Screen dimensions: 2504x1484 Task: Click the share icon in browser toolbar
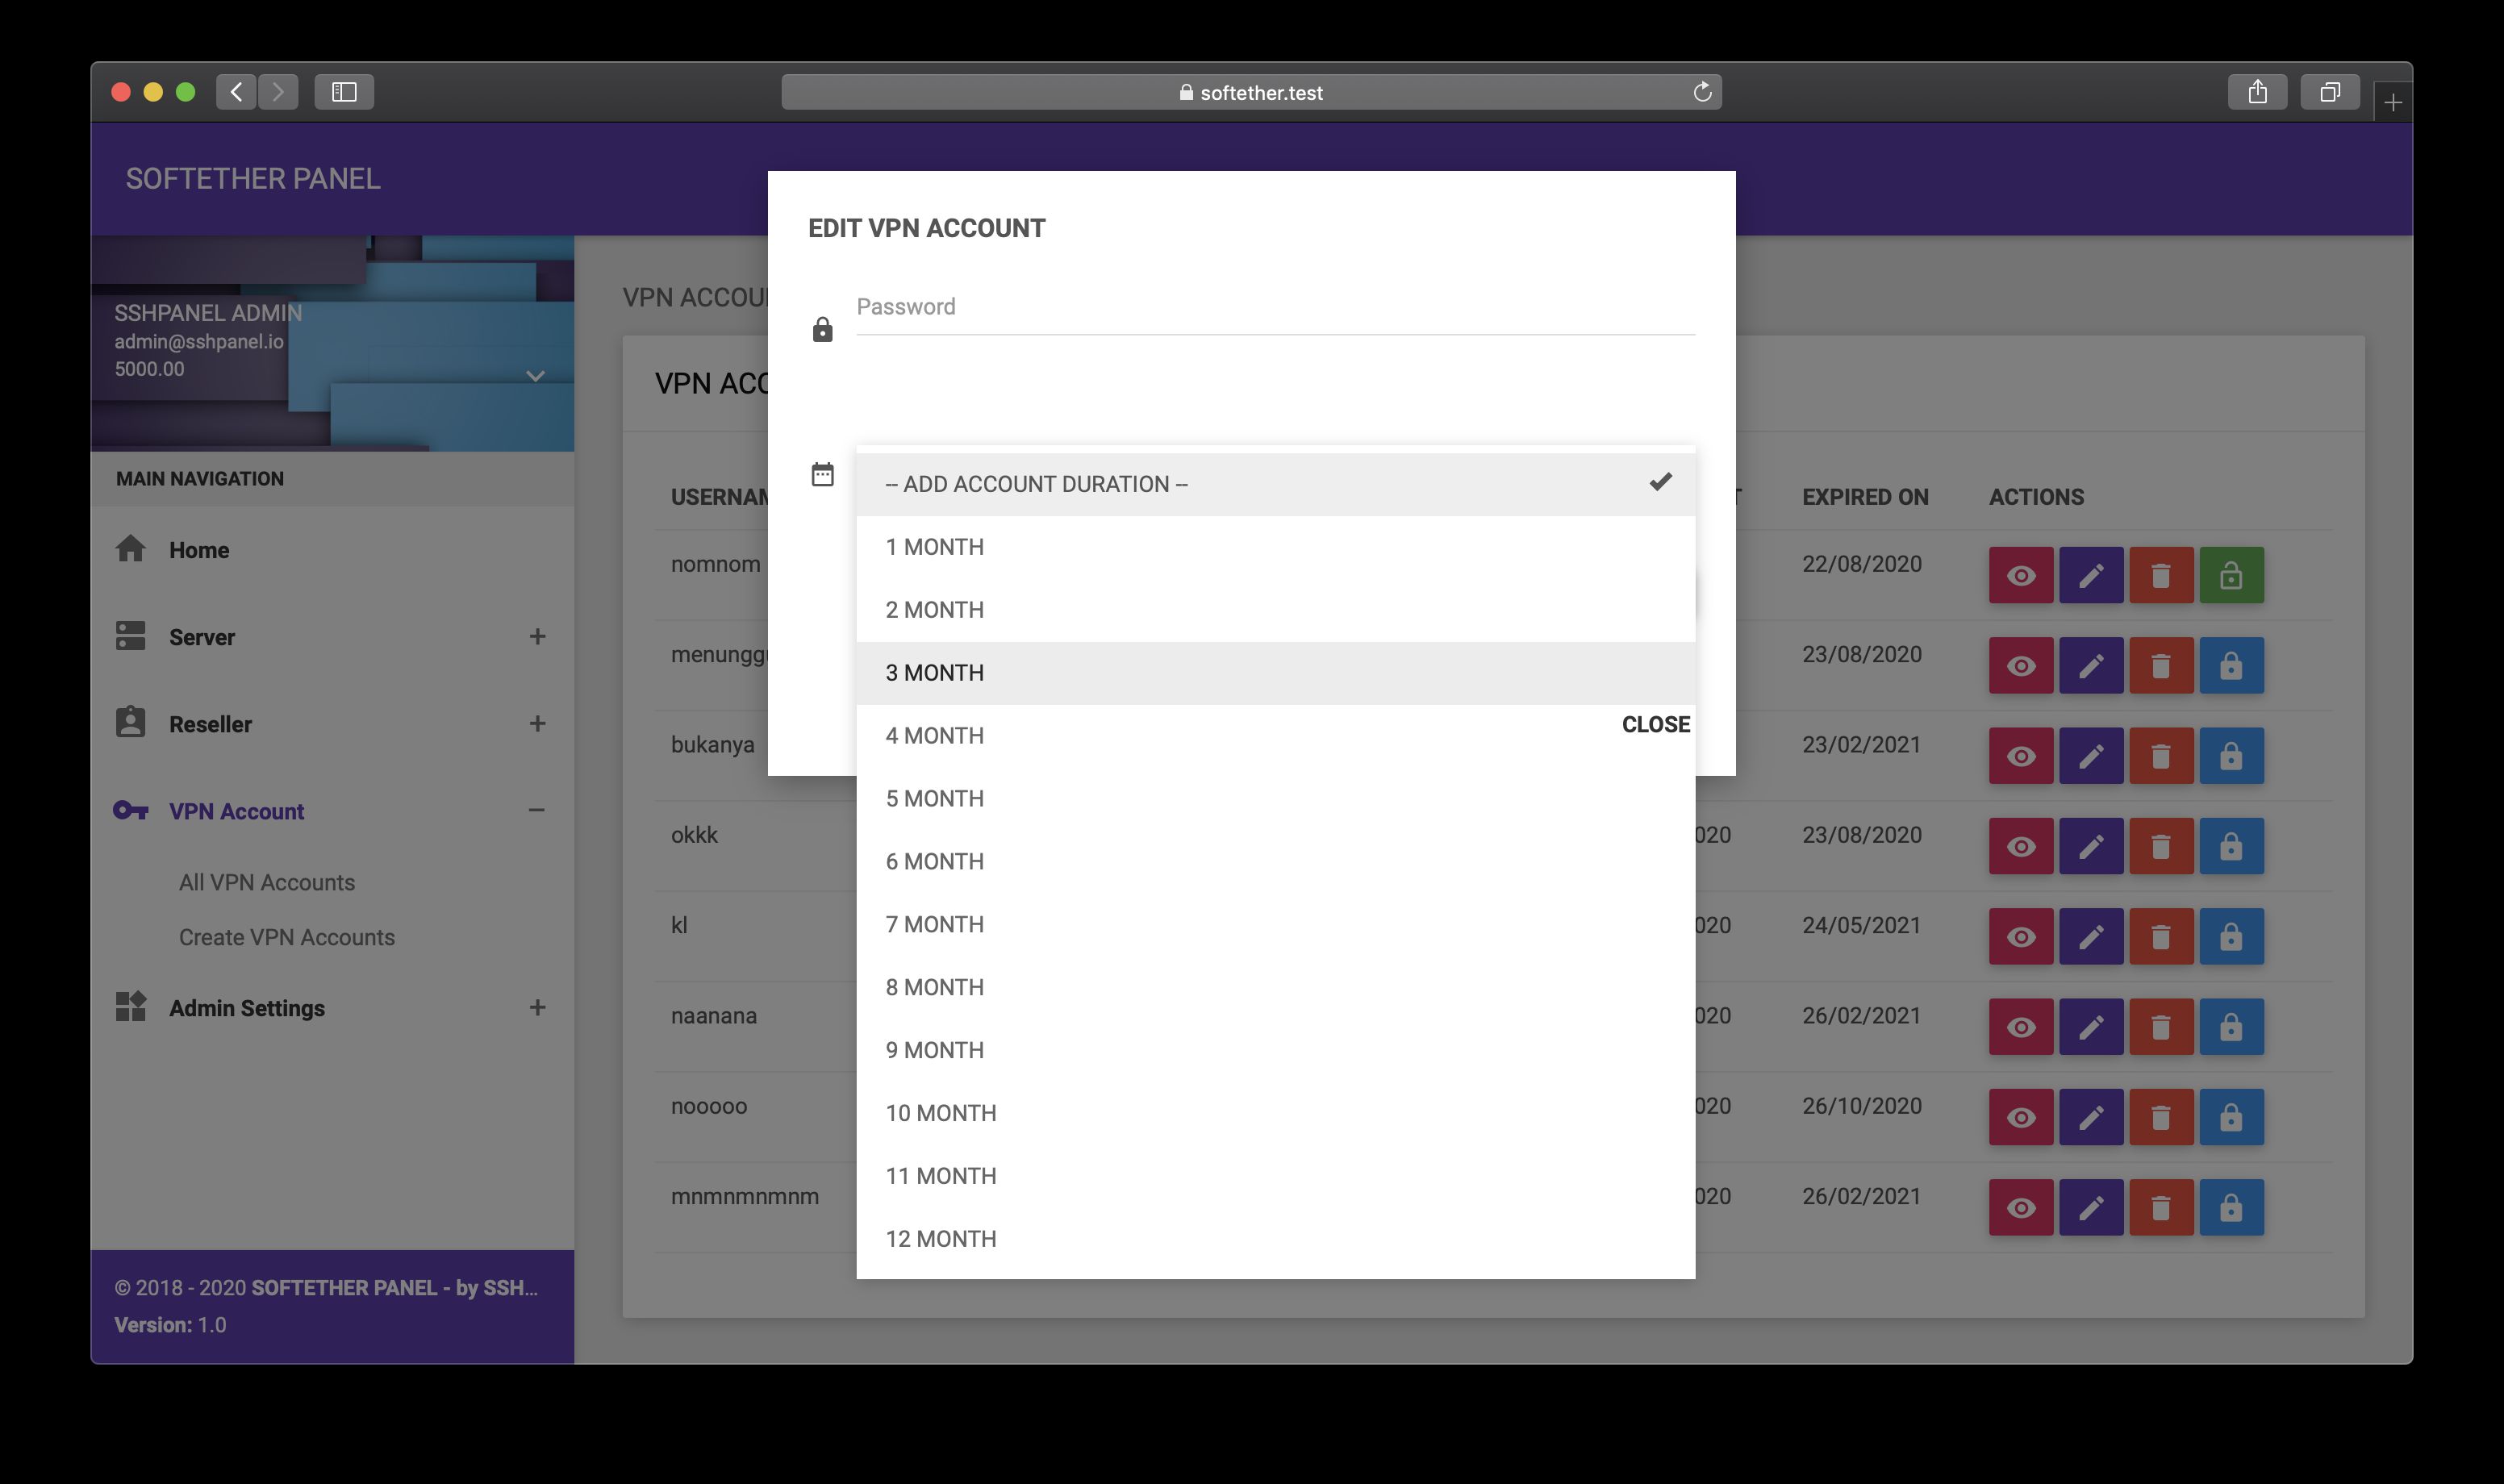2257,92
